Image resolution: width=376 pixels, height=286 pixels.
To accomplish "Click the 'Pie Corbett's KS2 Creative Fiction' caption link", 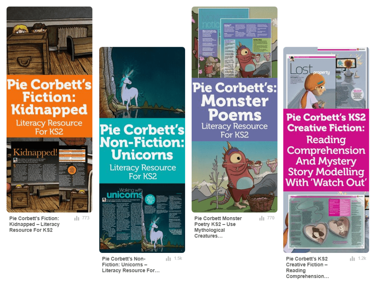I will pyautogui.click(x=307, y=268).
